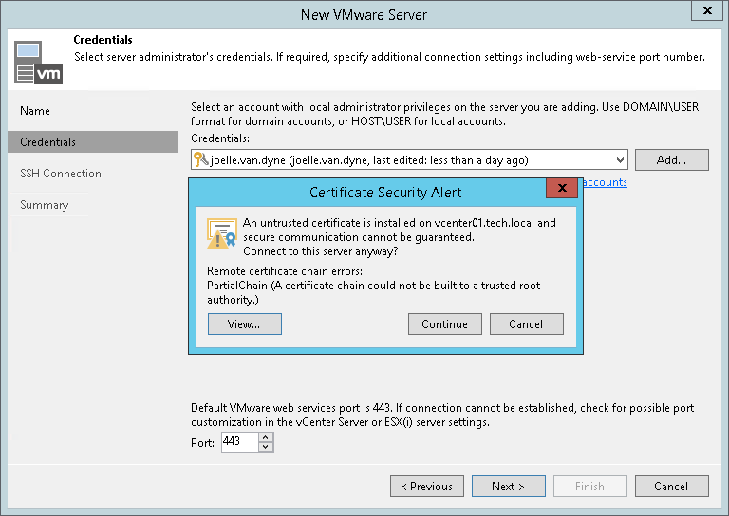The width and height of the screenshot is (729, 516).
Task: Close the Certificate Security Alert dialog
Action: [x=562, y=188]
